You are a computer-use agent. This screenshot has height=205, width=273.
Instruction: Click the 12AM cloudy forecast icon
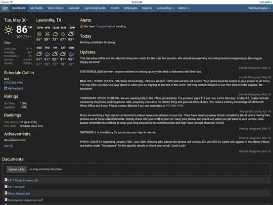pyautogui.click(x=55, y=34)
